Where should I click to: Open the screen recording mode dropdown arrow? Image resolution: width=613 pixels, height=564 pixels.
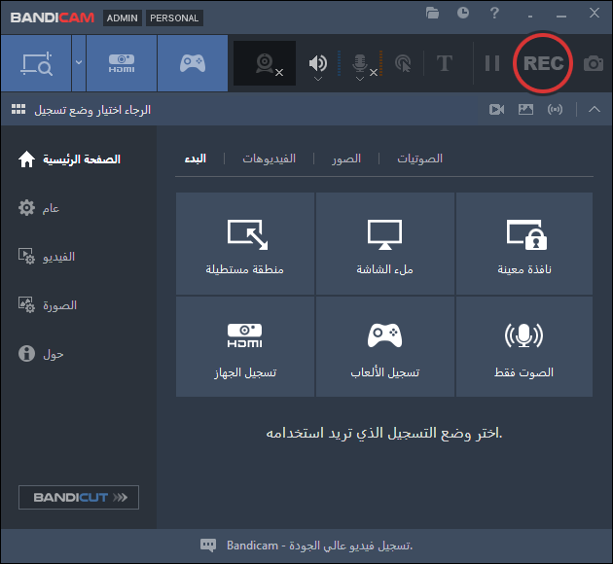(x=79, y=63)
